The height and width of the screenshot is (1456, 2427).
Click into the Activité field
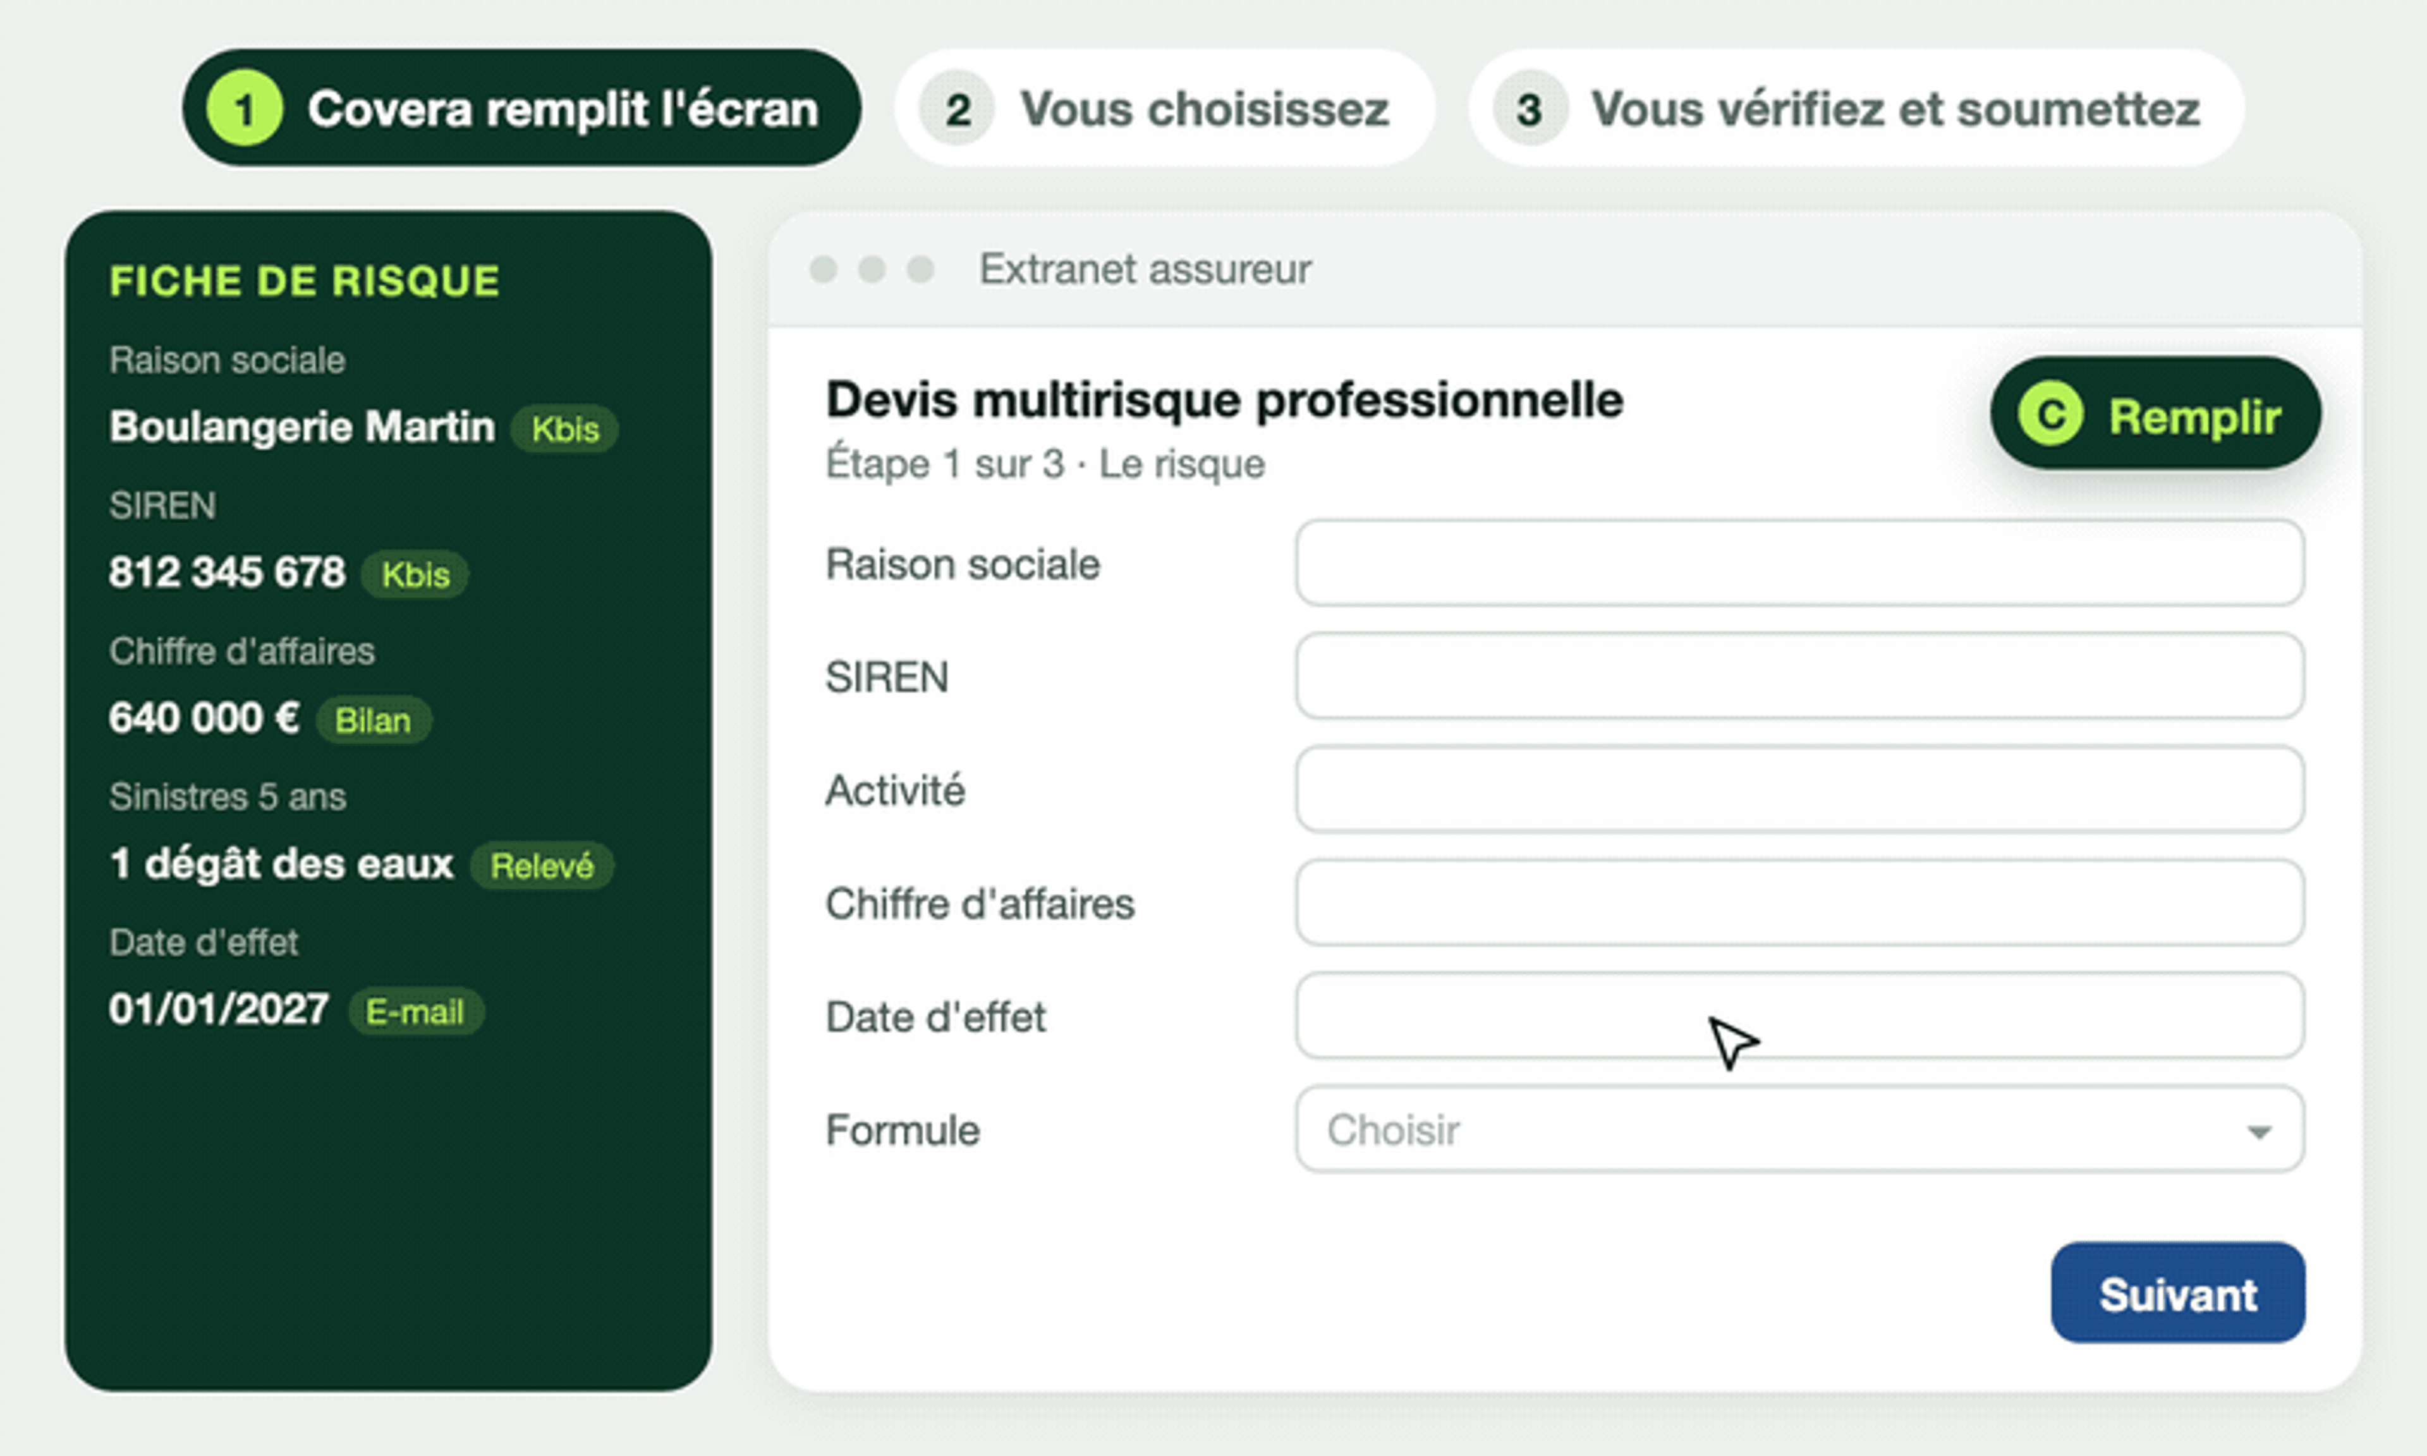pos(1799,790)
